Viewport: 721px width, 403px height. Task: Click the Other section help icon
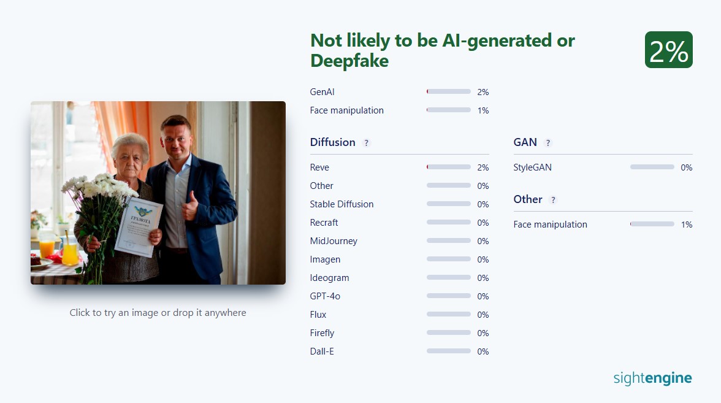pyautogui.click(x=553, y=200)
